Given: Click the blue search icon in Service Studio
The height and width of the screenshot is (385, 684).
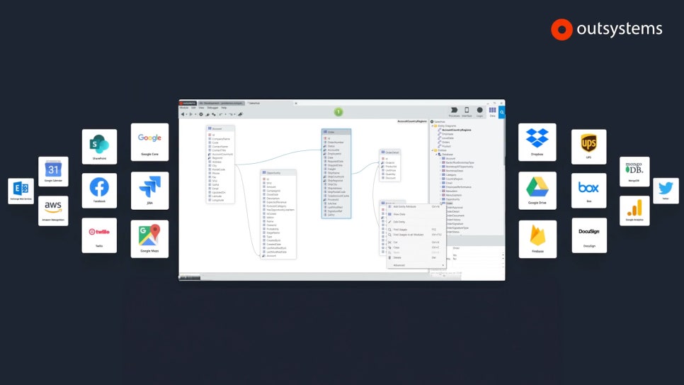Looking at the screenshot, I should point(501,112).
